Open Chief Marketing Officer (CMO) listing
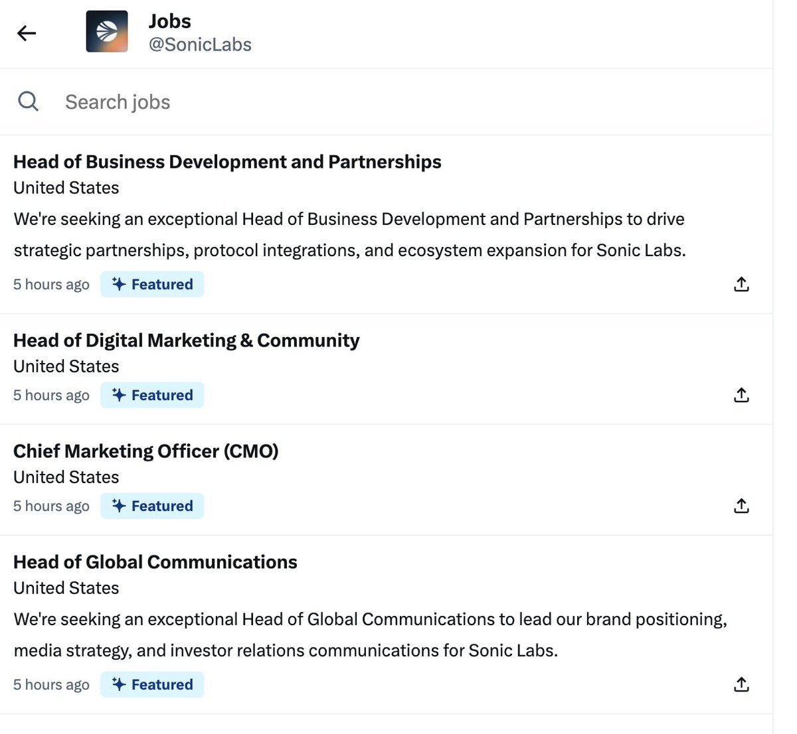Image resolution: width=797 pixels, height=734 pixels. point(145,451)
